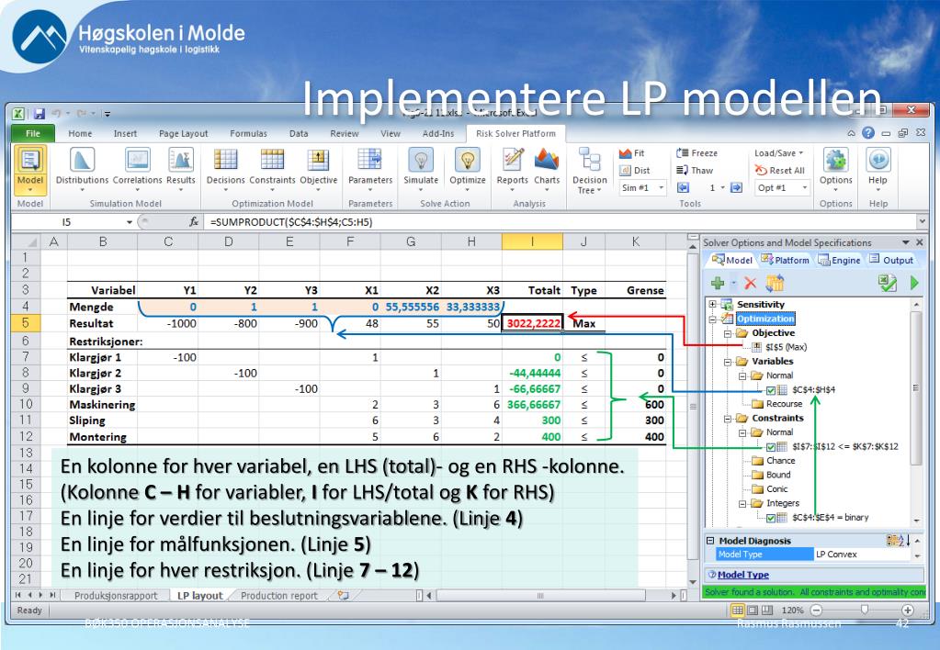Open the Reports tool
The image size is (940, 650).
[x=512, y=168]
